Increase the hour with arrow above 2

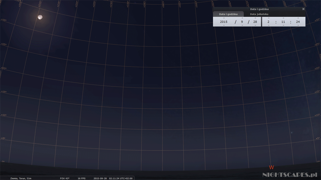[x=269, y=18]
